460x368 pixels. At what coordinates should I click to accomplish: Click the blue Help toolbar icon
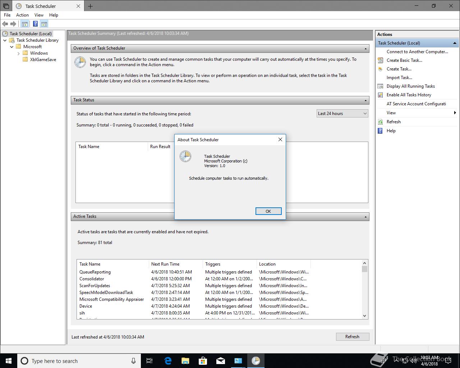click(35, 24)
